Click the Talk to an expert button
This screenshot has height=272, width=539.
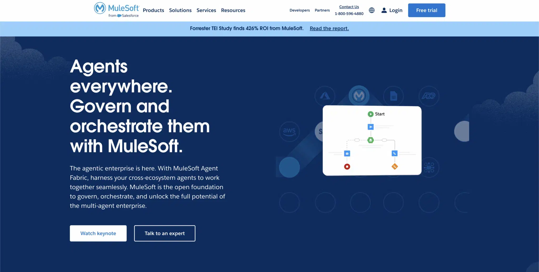tap(164, 233)
